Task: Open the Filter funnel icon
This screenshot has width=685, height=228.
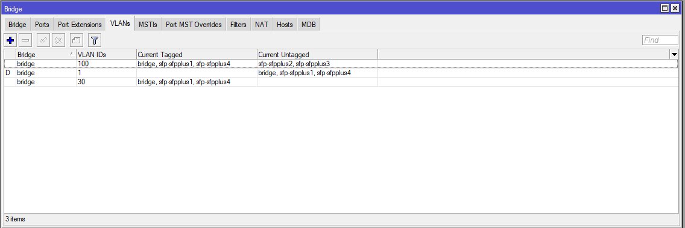Action: pyautogui.click(x=94, y=40)
